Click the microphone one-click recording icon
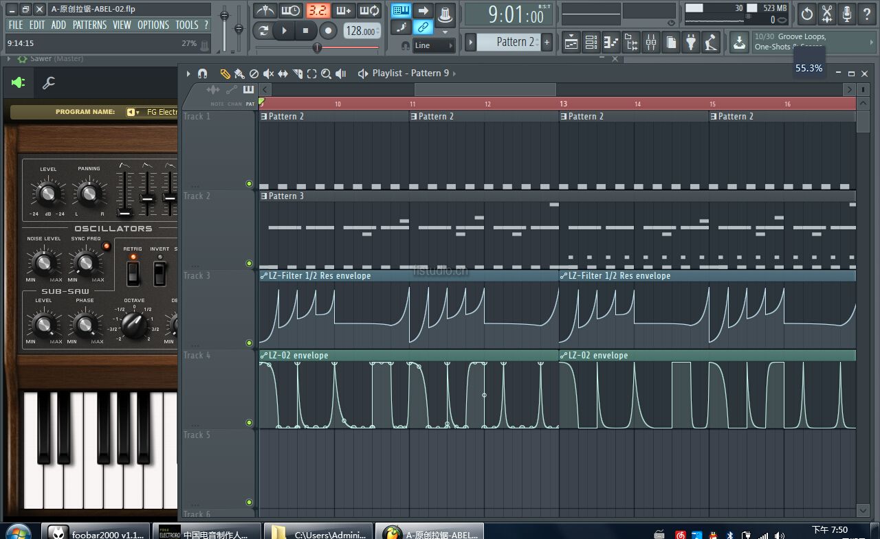 click(847, 14)
